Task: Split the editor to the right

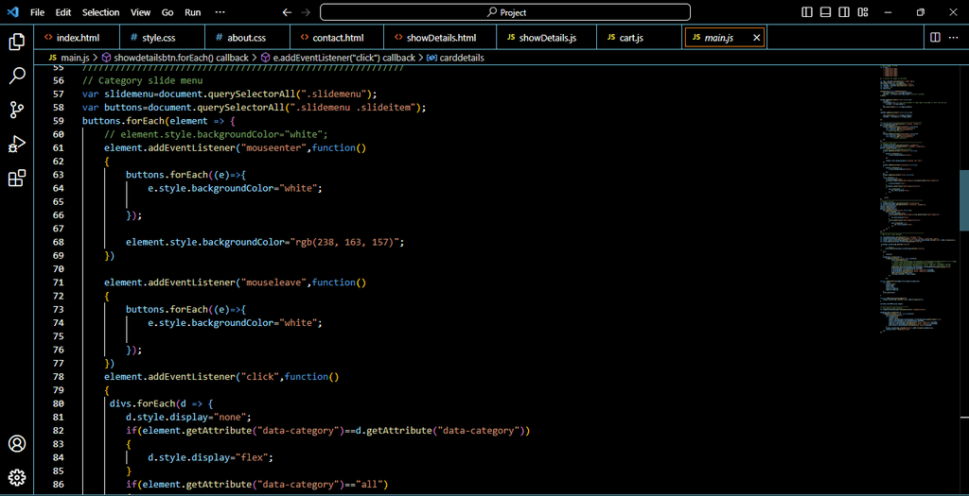Action: [935, 38]
